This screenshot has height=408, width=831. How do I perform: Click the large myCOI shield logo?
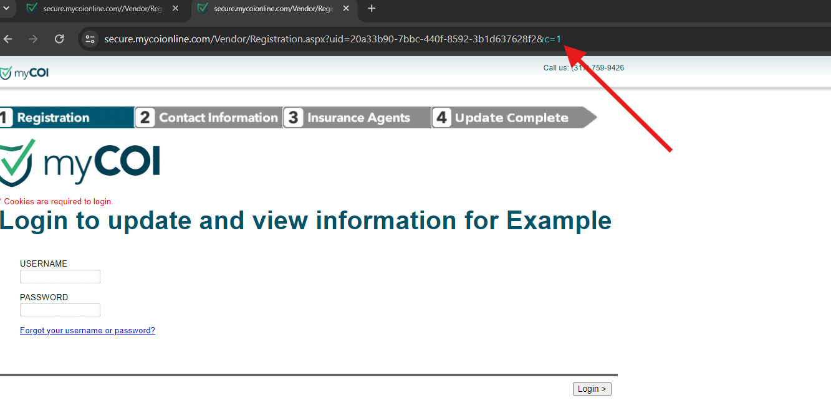click(79, 163)
